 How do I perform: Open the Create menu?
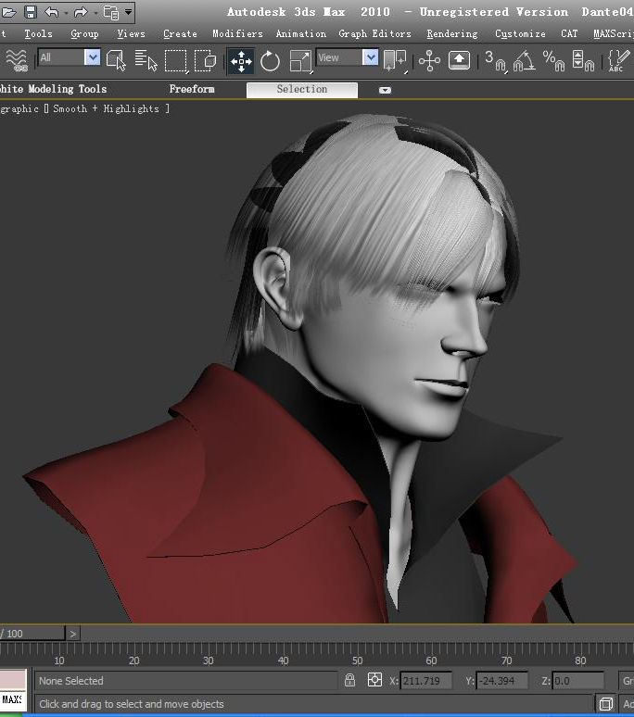click(180, 34)
